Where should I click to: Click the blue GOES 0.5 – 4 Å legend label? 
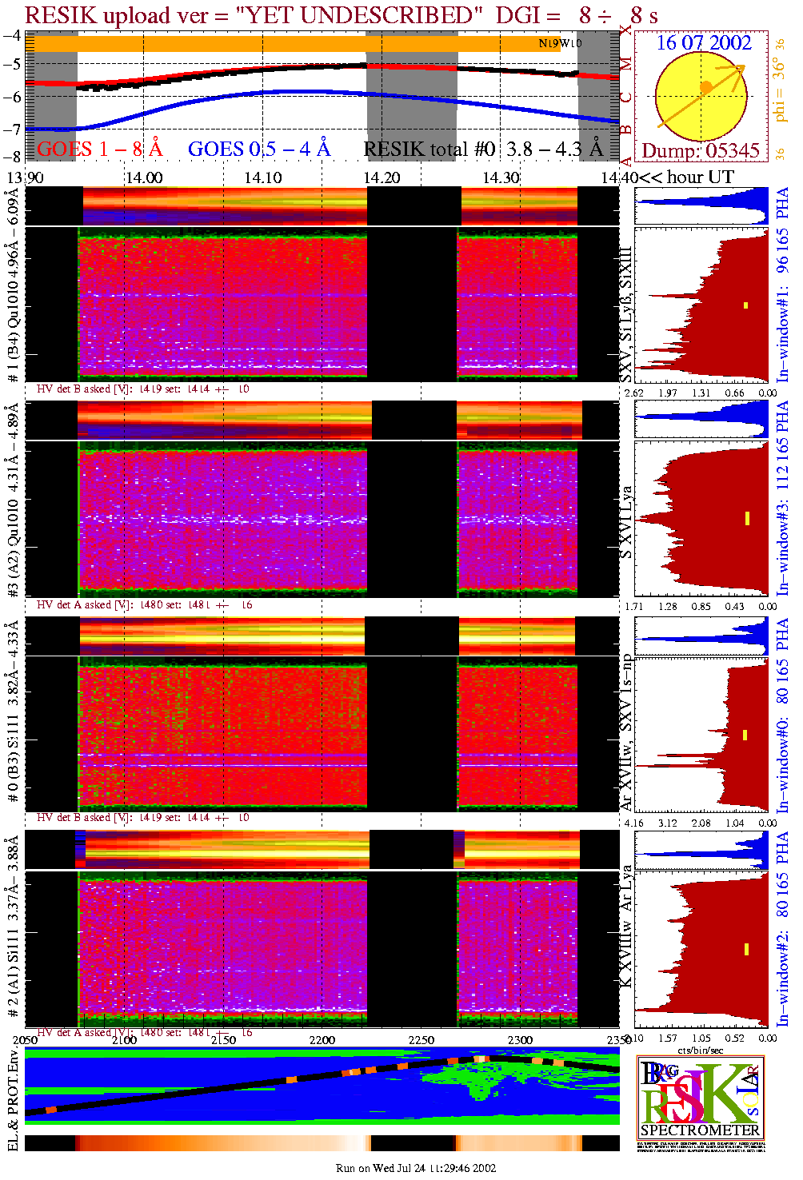tap(258, 149)
